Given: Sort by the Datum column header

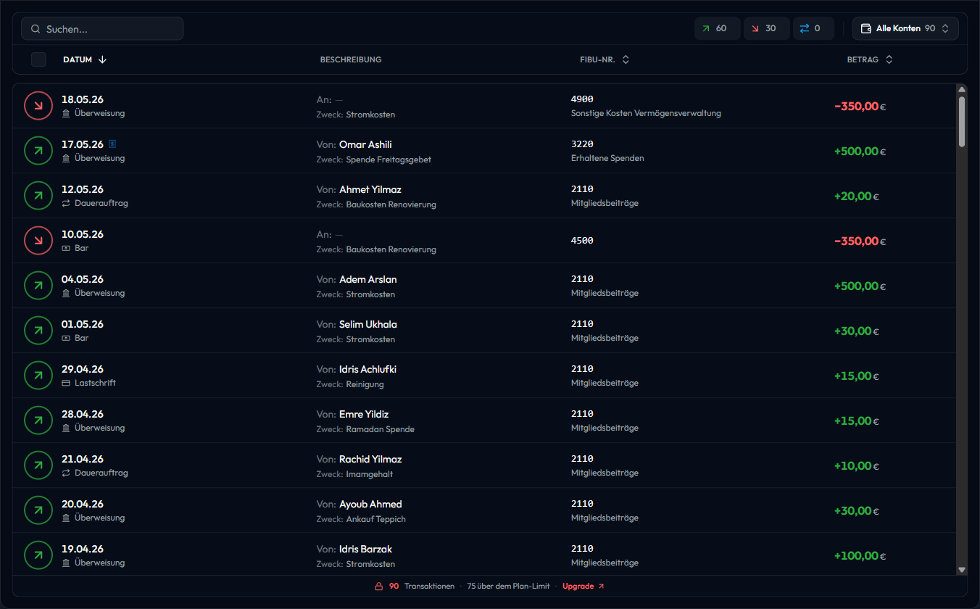Looking at the screenshot, I should coord(85,60).
